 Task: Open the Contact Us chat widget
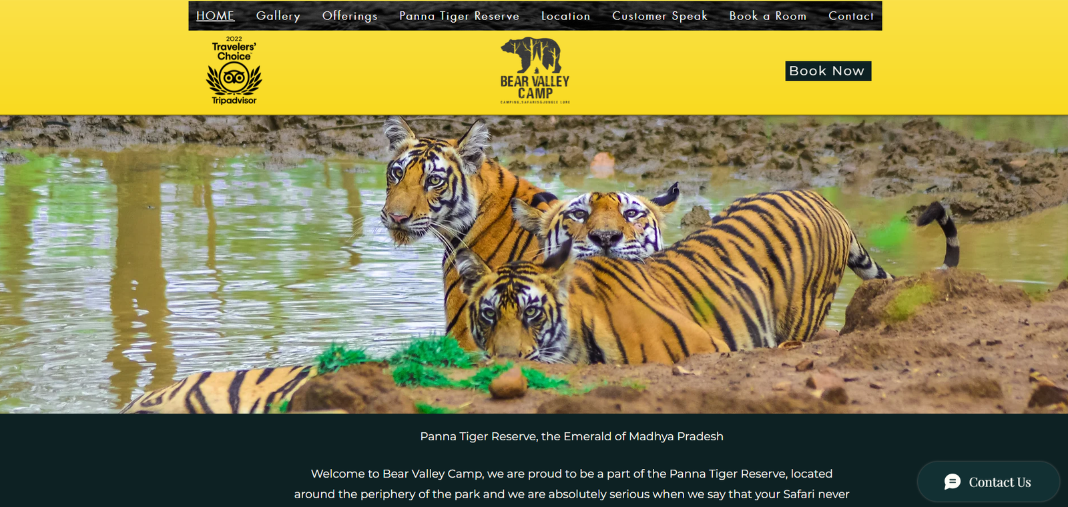(989, 482)
